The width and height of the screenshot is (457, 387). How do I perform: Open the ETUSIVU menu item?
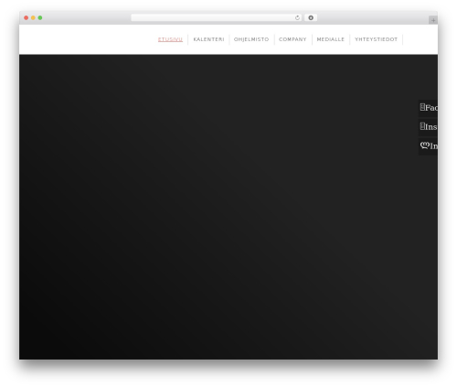point(170,39)
